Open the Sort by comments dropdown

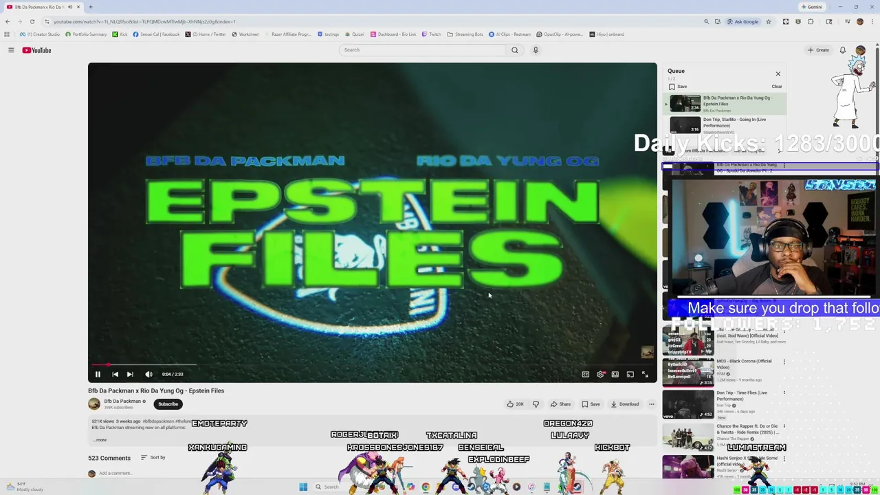[153, 457]
